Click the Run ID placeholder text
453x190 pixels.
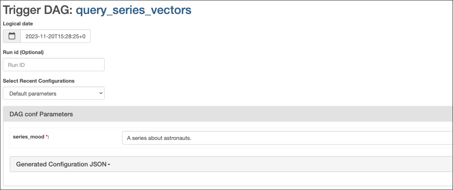click(16, 65)
